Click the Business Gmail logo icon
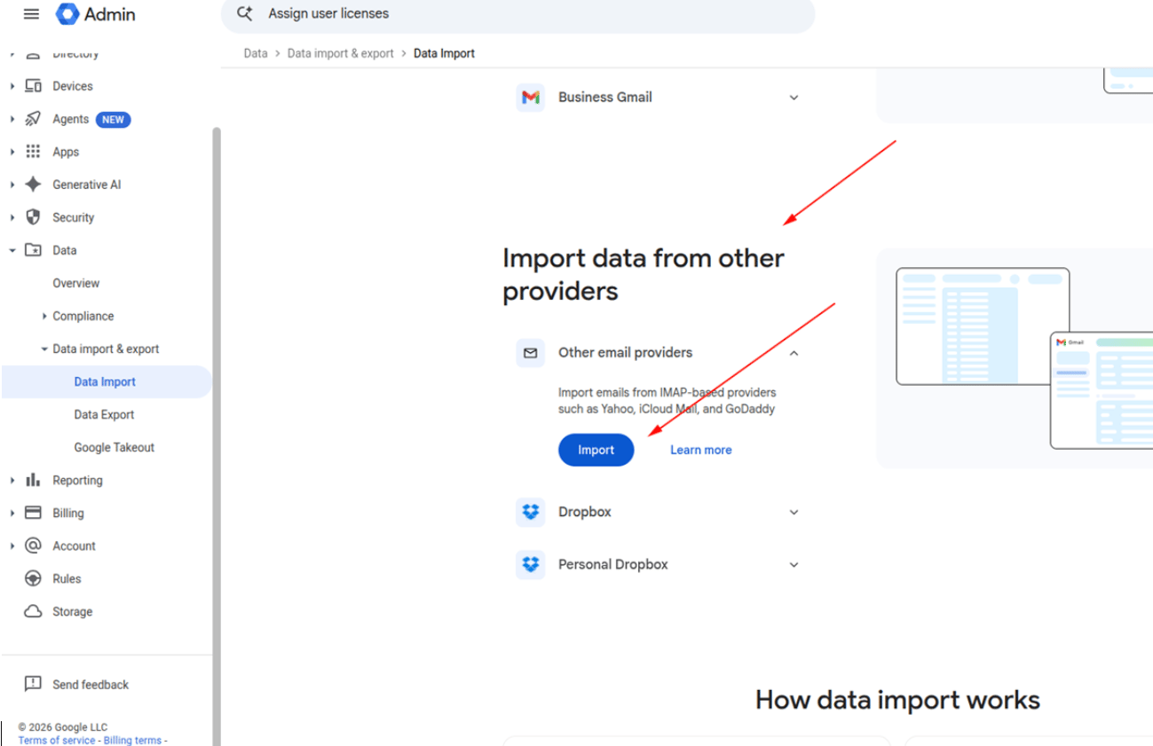This screenshot has width=1153, height=746. coord(531,98)
